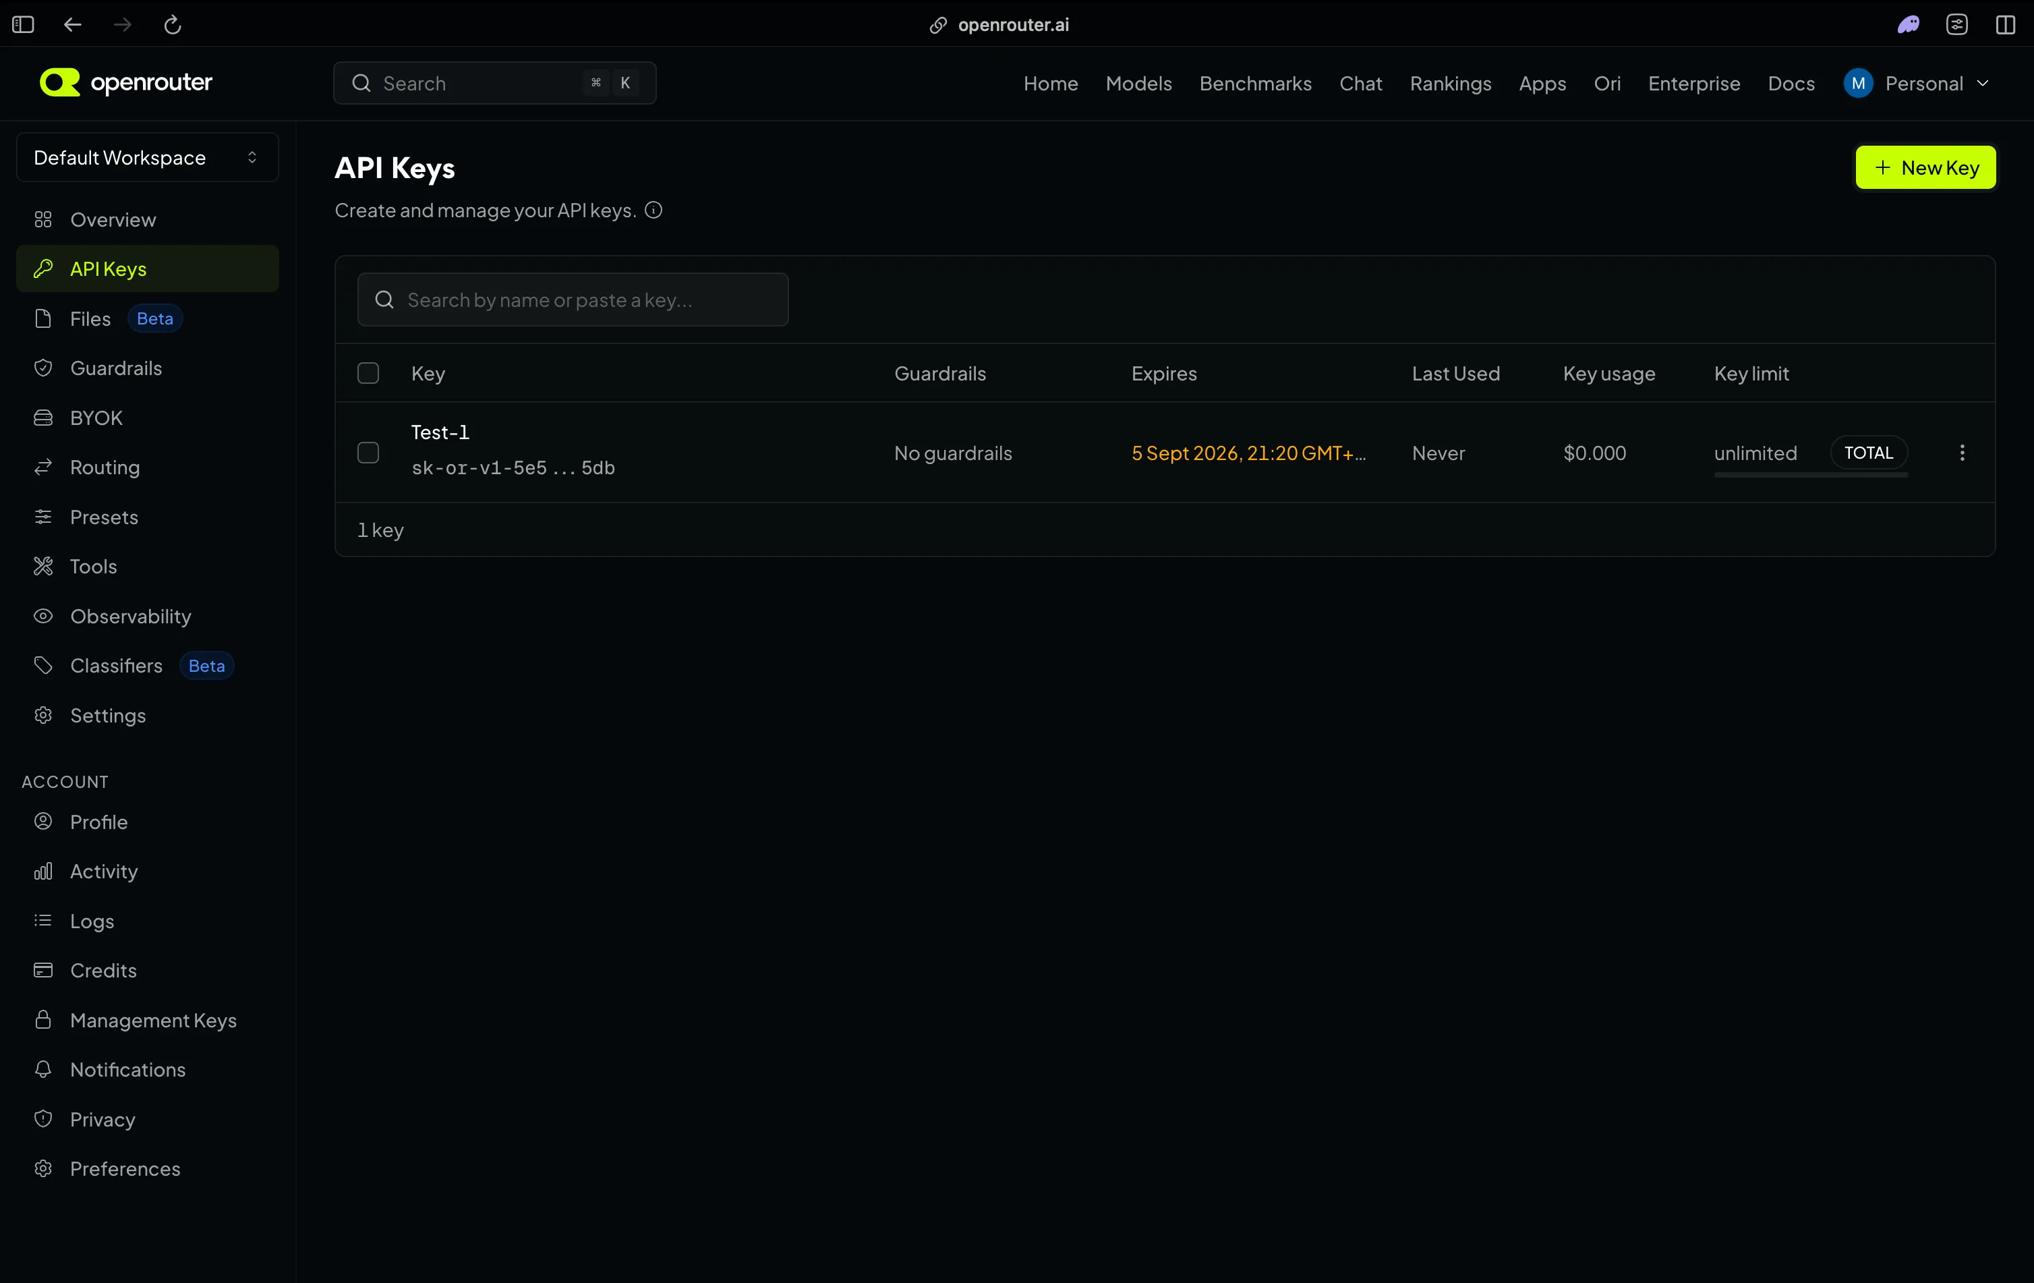This screenshot has width=2034, height=1283.
Task: Open Presets from the sidebar
Action: point(147,517)
